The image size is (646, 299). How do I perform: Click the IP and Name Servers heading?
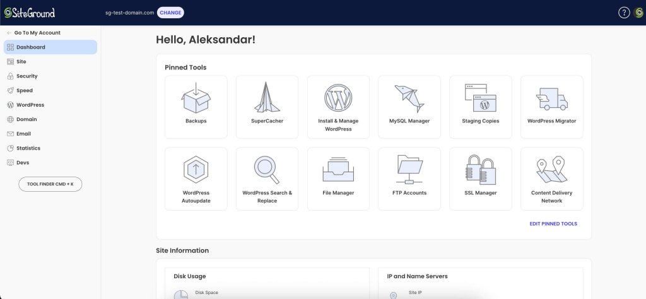click(x=417, y=276)
